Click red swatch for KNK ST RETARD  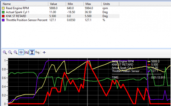click(3, 16)
